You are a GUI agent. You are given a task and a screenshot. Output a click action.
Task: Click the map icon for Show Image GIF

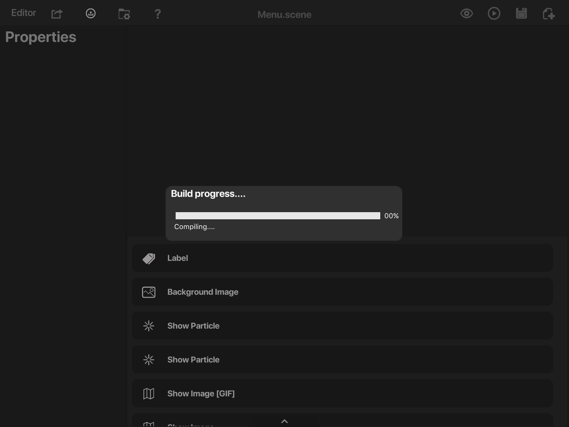click(149, 394)
